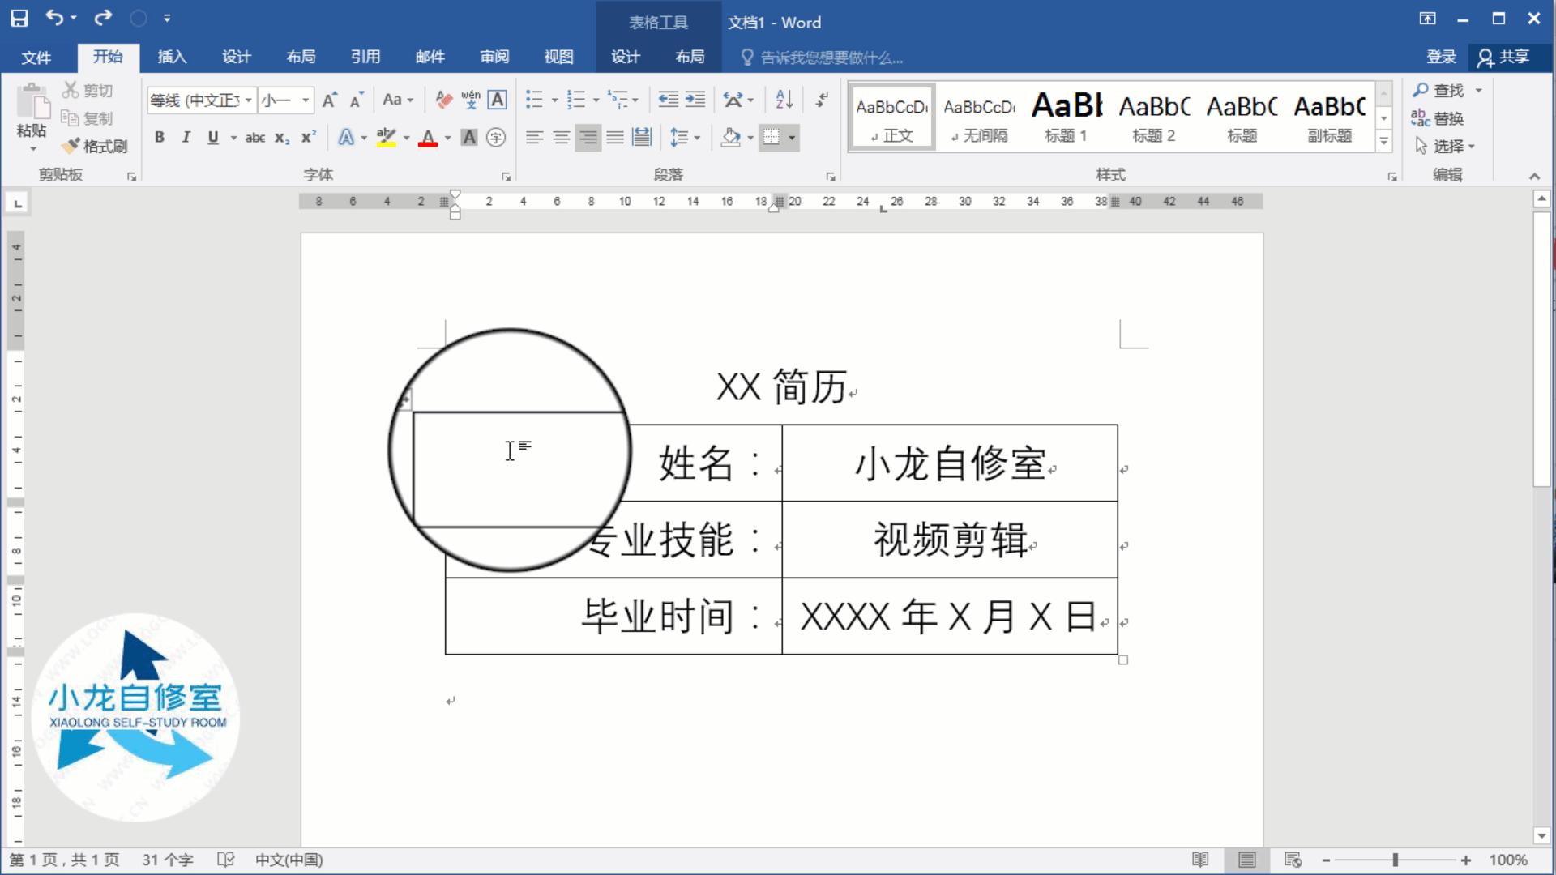Apply bold formatting with the B icon
The width and height of the screenshot is (1556, 875).
point(159,137)
